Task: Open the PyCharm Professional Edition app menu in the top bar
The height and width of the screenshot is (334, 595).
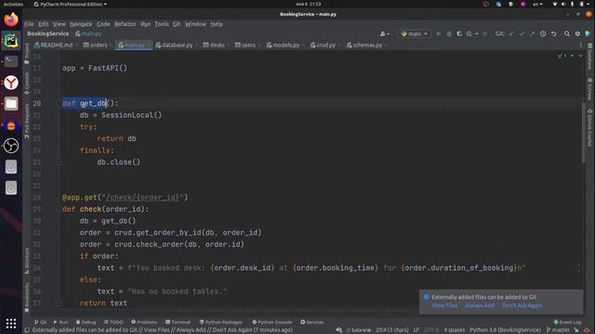Action: coord(71,4)
